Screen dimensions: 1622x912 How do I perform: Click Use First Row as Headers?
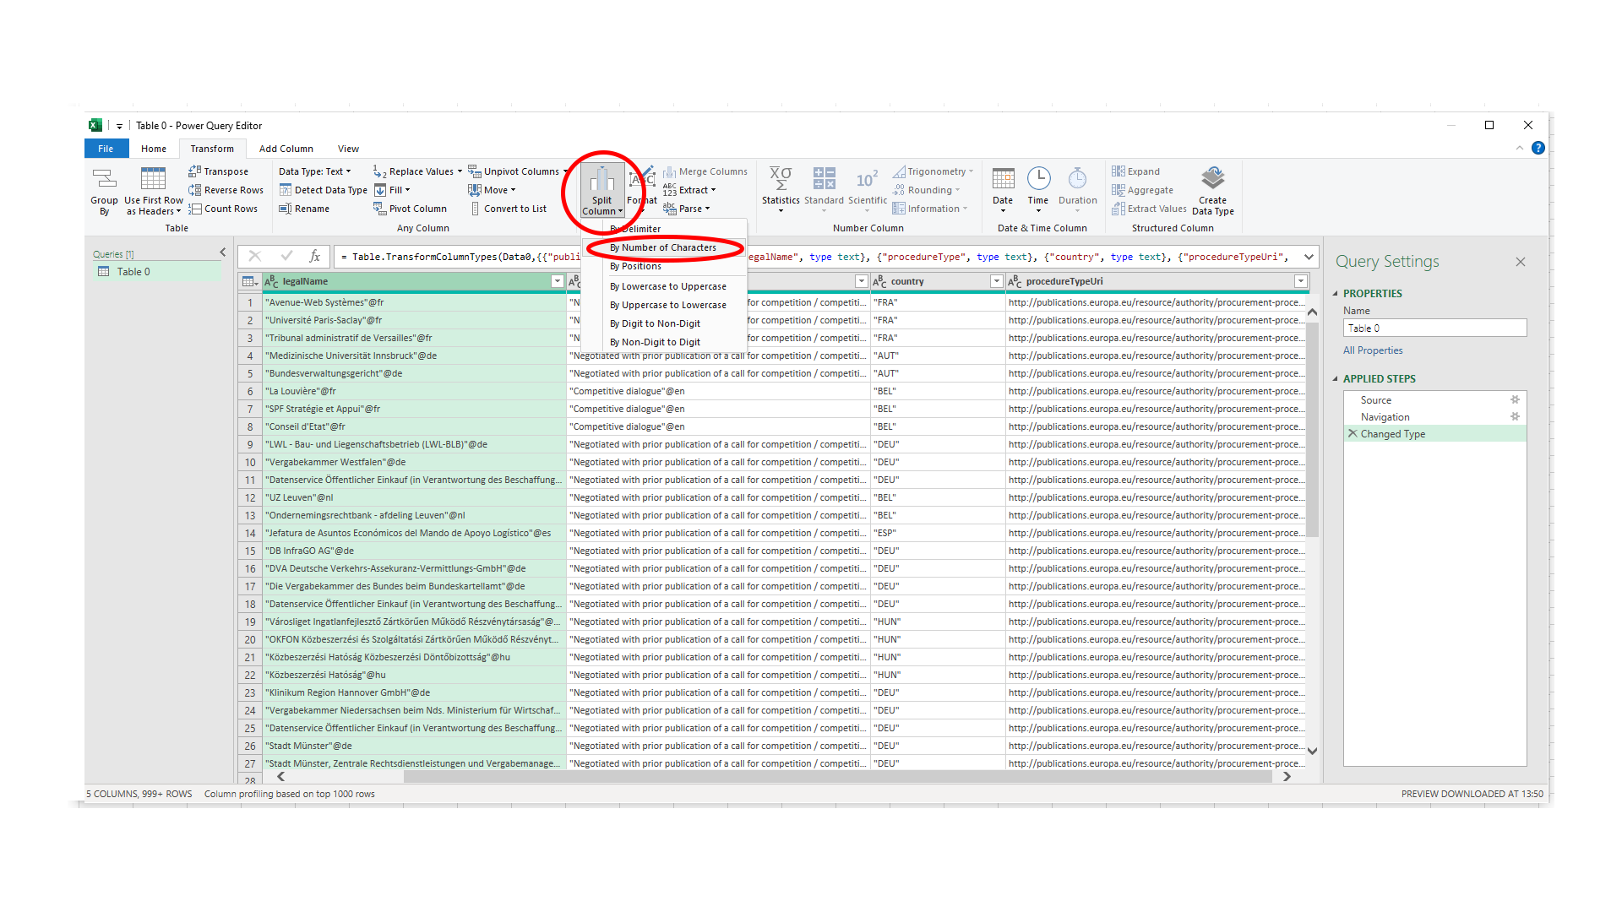coord(153,189)
